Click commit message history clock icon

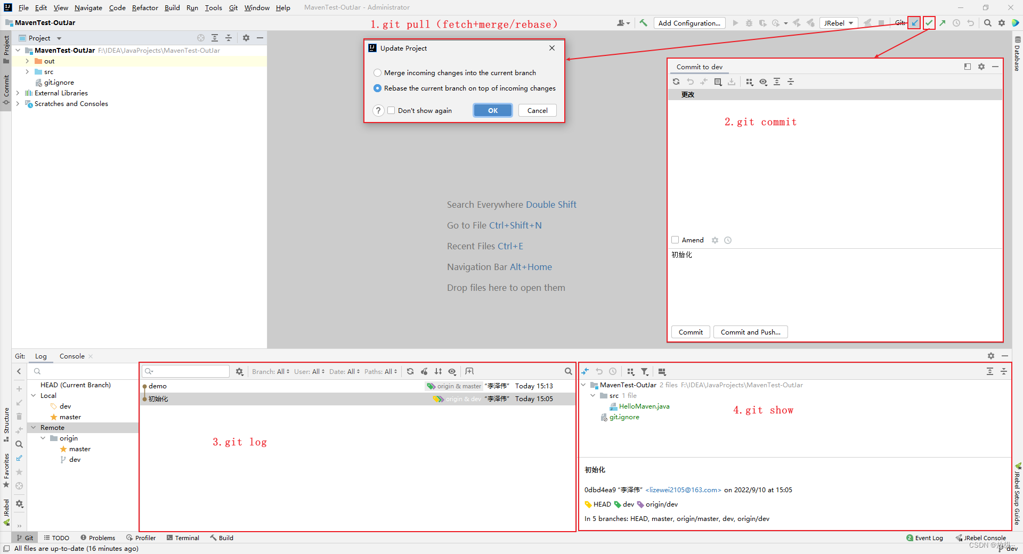728,240
